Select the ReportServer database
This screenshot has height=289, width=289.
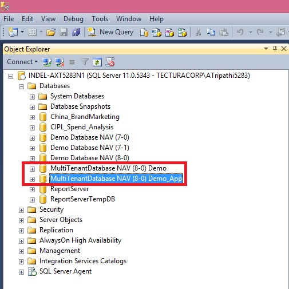[69, 189]
